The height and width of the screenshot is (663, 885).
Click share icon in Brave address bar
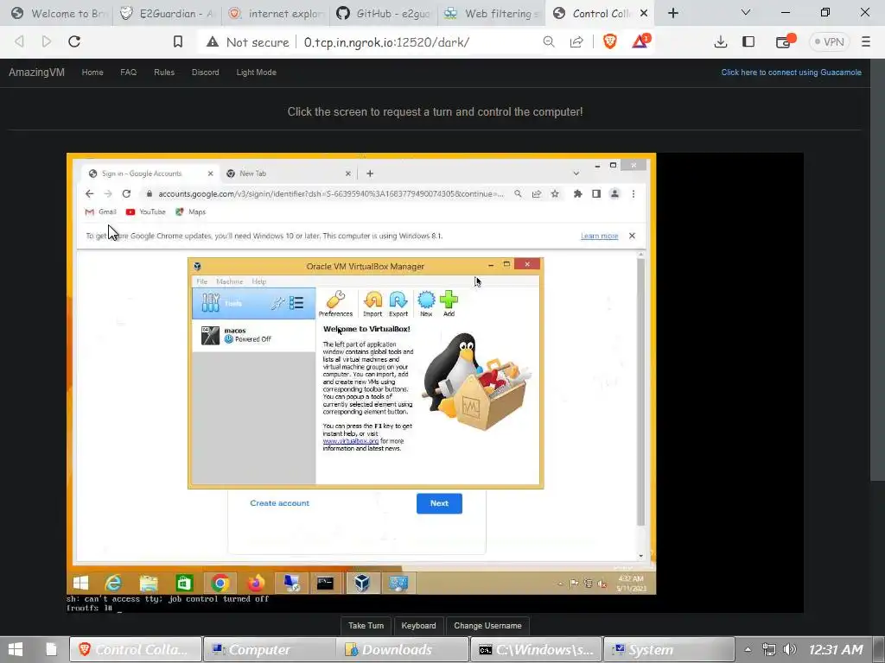click(576, 41)
